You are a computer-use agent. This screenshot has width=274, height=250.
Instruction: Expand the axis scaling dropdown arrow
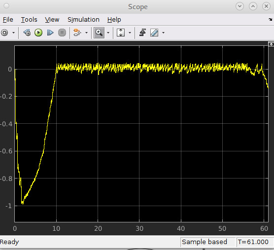click(130, 33)
